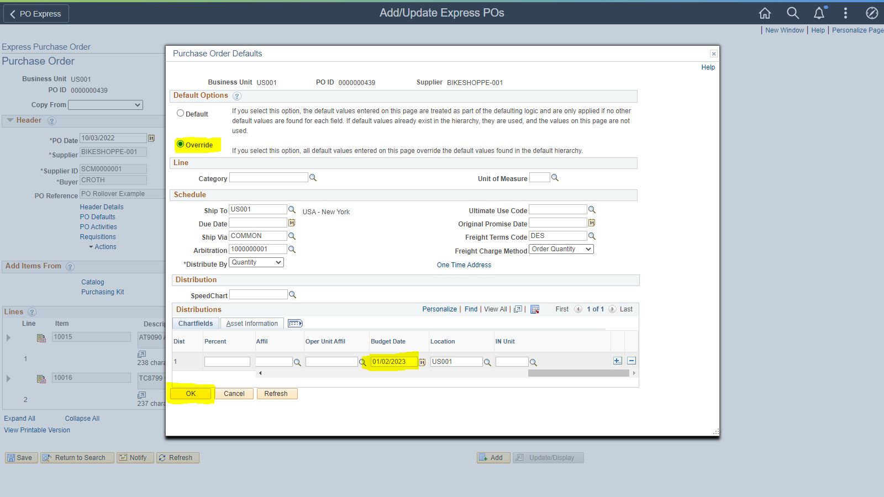Open the Distribute By dropdown
The height and width of the screenshot is (497, 884).
pyautogui.click(x=256, y=263)
